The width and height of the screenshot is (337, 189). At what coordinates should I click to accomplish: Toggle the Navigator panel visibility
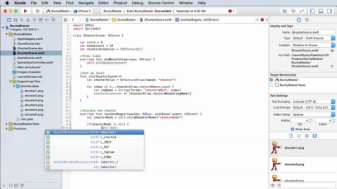click(x=312, y=11)
